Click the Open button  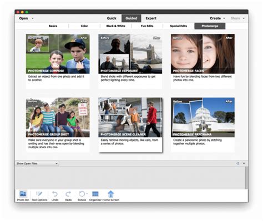tap(23, 18)
